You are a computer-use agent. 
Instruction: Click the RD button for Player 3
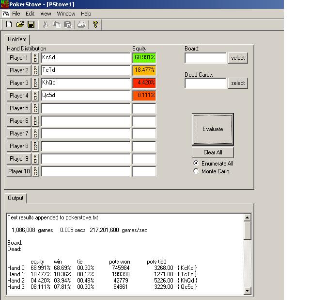tap(35, 83)
